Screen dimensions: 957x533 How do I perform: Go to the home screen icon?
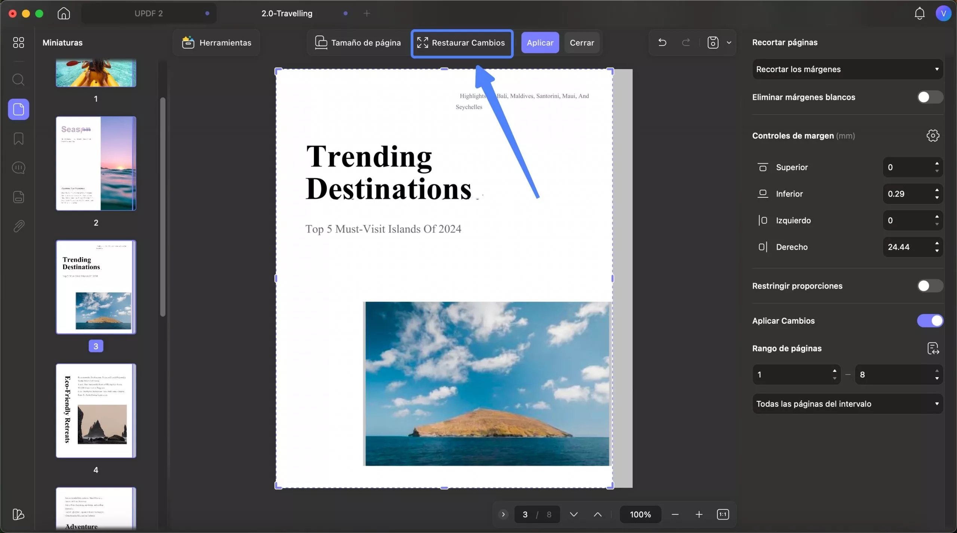tap(64, 13)
